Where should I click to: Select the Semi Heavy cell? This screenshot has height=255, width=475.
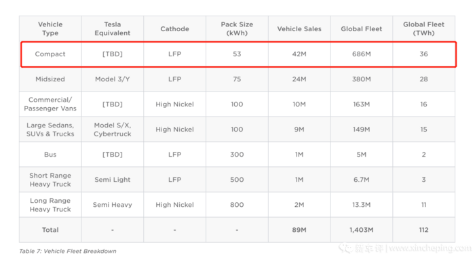point(113,205)
